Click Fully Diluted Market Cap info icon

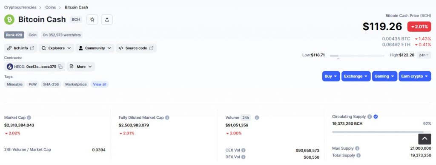click(x=167, y=117)
